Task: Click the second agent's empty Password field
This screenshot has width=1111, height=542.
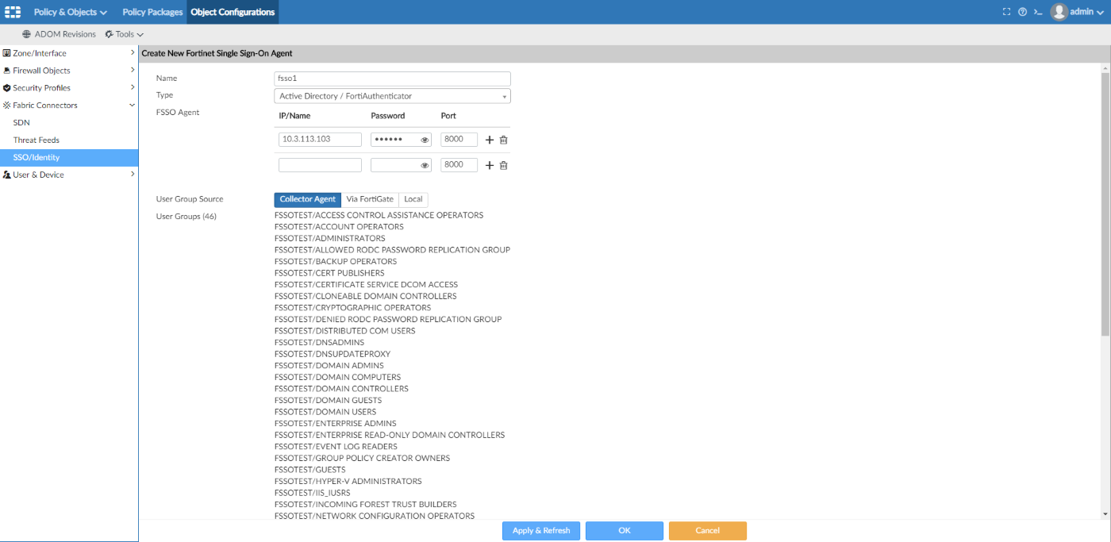Action: coord(401,165)
